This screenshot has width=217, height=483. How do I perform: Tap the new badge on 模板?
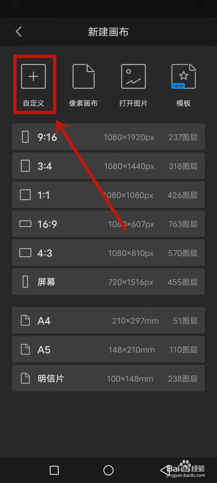tap(178, 86)
